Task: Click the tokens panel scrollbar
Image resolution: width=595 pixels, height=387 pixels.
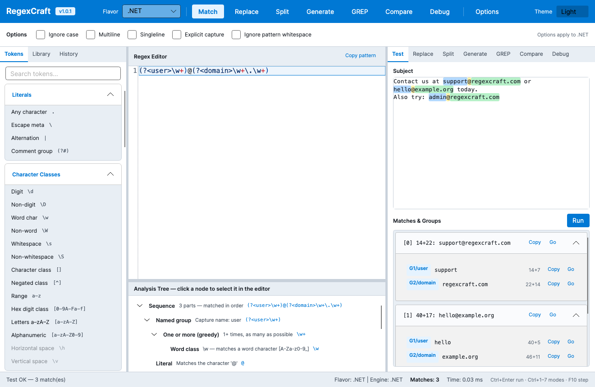Action: point(125,119)
